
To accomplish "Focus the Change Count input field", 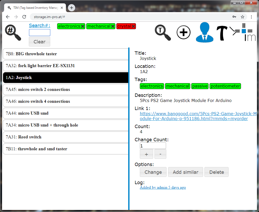I will coord(153,146).
